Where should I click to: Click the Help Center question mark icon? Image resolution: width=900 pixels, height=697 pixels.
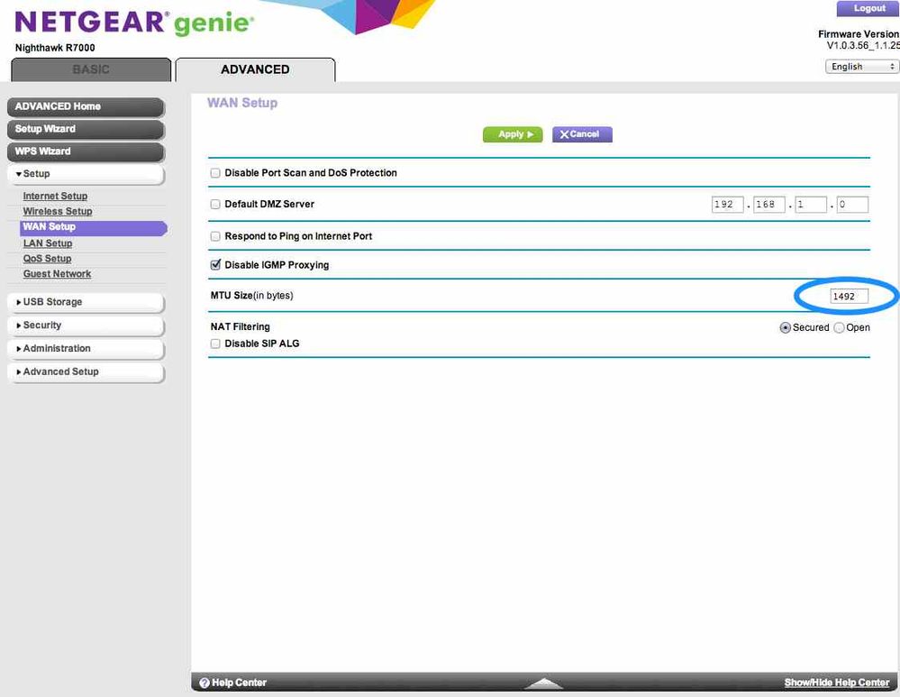click(x=205, y=683)
